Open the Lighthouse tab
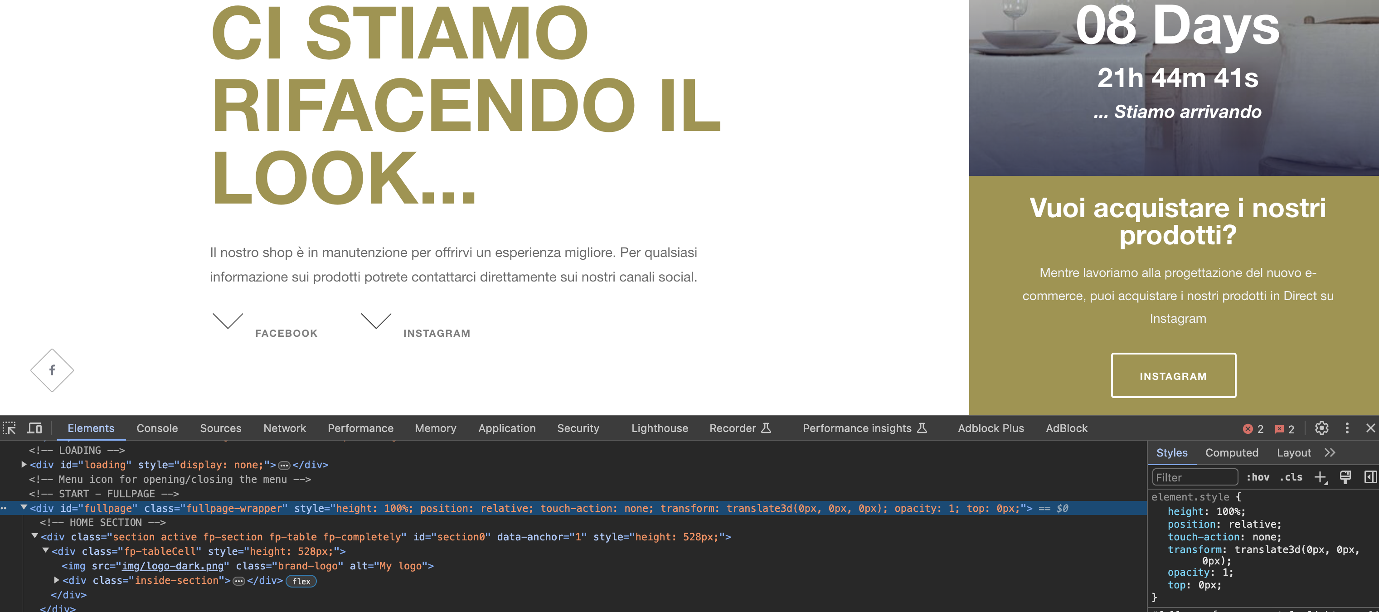 point(660,428)
